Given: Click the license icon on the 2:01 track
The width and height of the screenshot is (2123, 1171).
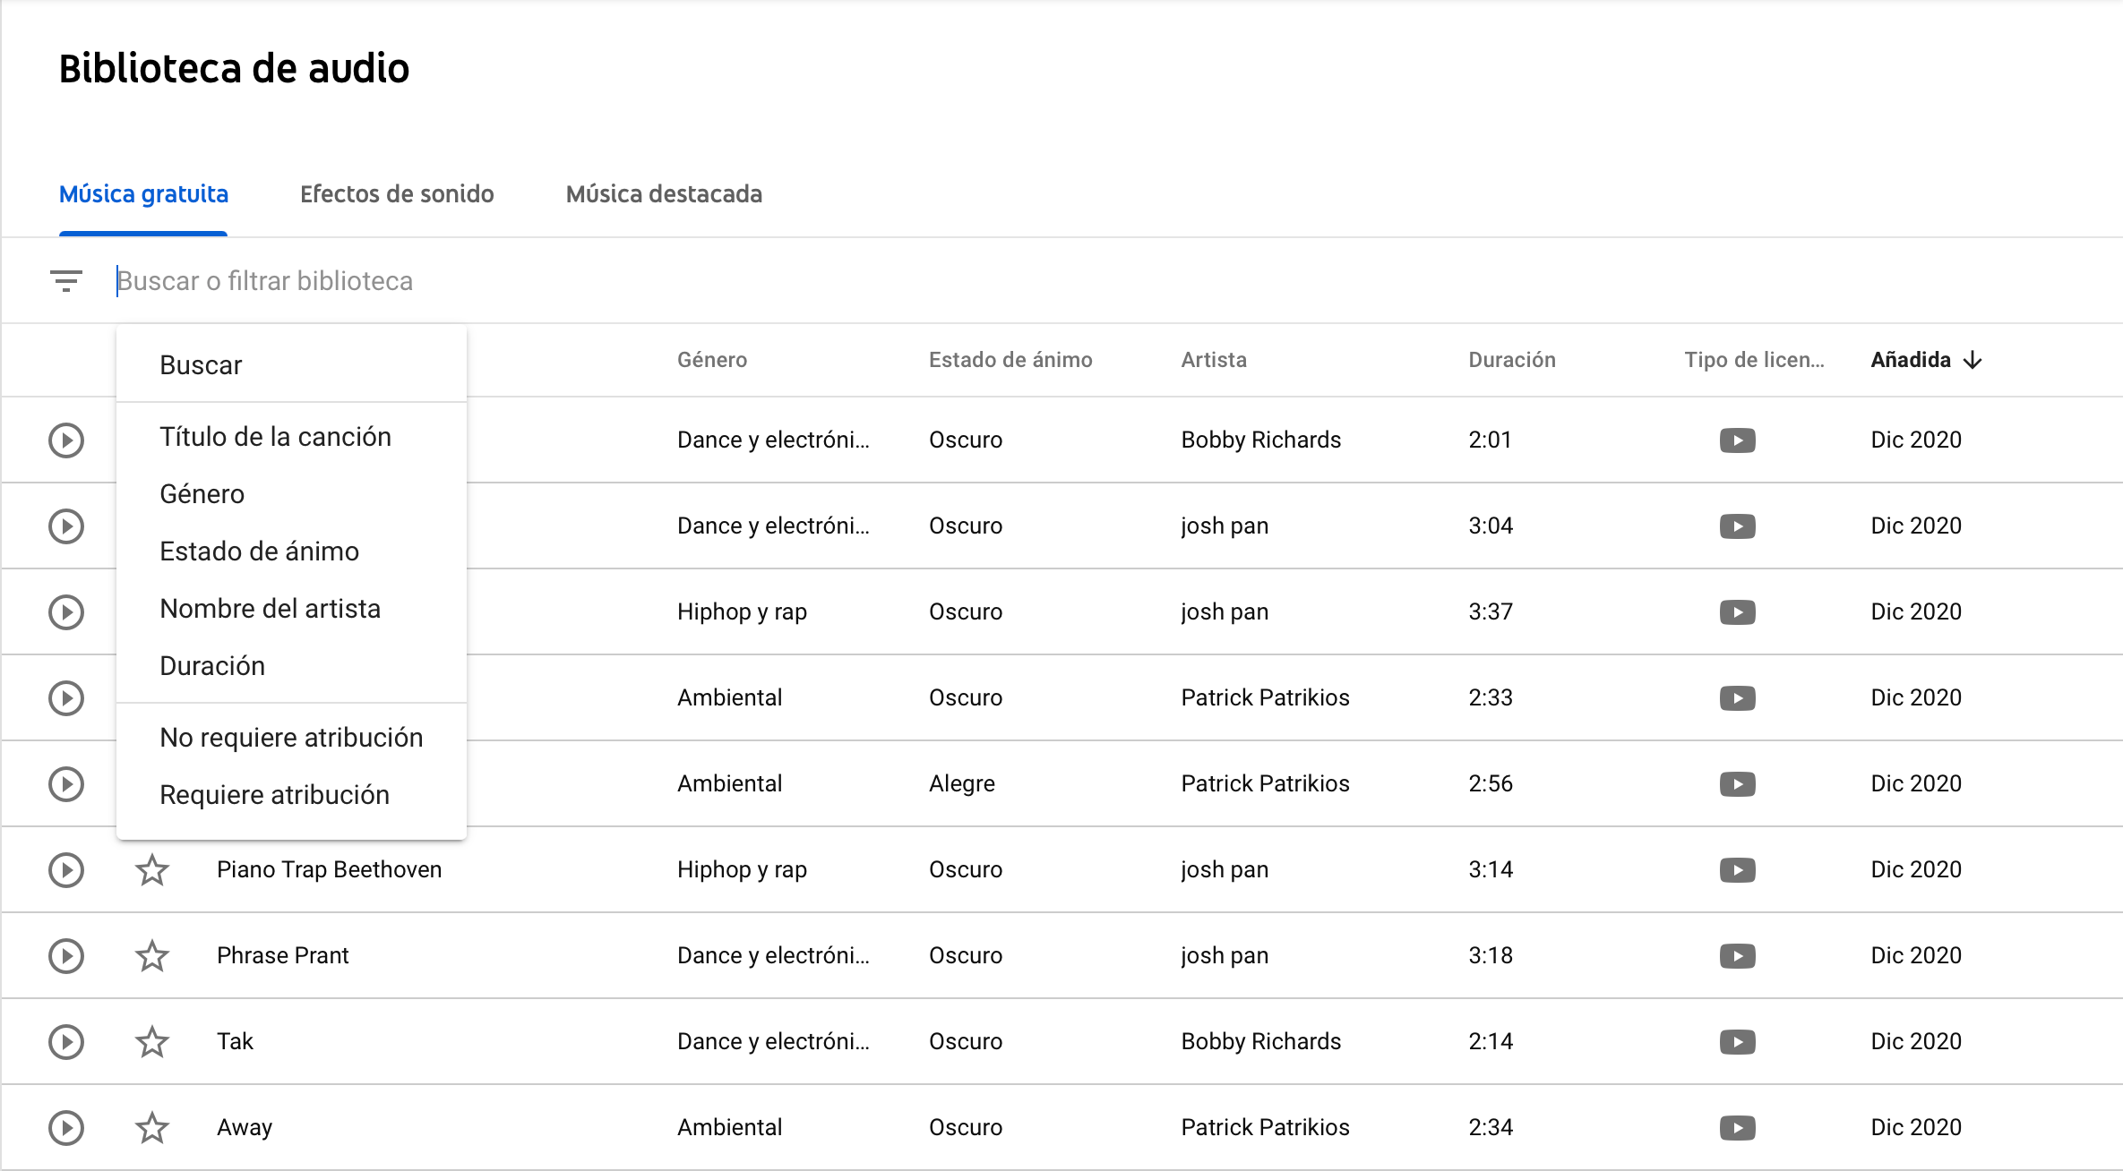Looking at the screenshot, I should [1737, 440].
